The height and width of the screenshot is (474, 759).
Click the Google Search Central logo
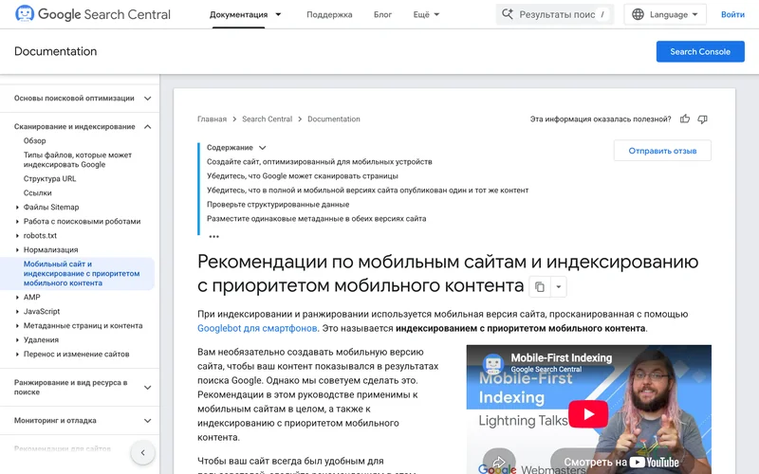pyautogui.click(x=92, y=14)
